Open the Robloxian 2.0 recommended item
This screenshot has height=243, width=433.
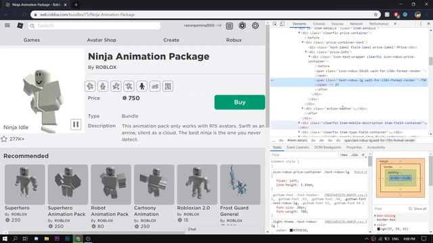[x=197, y=184]
